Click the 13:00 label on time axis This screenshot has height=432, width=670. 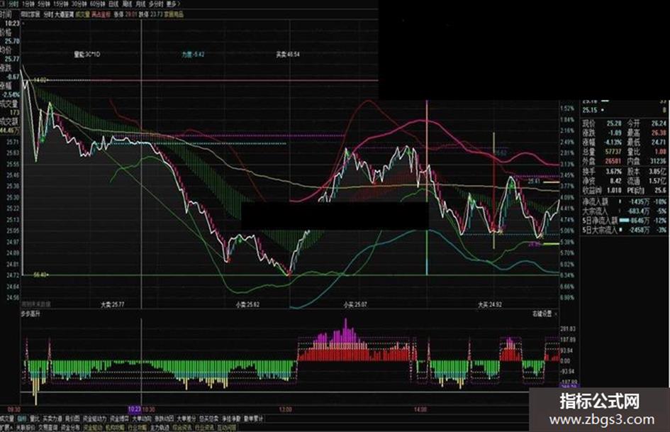coord(286,410)
